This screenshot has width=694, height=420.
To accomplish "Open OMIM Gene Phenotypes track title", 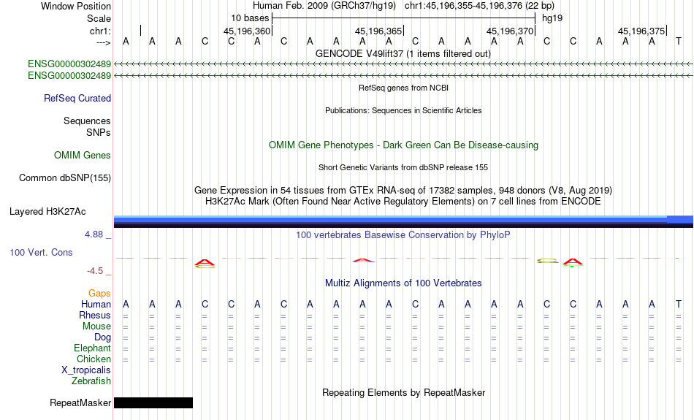I will 403,145.
